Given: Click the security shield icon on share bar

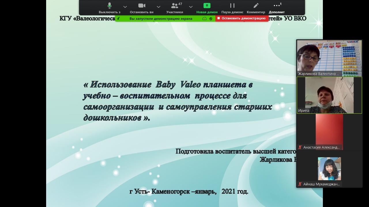Looking at the screenshot, I should point(211,18).
